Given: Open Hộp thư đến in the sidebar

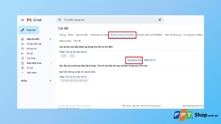Looking at the screenshot, I should click(33, 39).
